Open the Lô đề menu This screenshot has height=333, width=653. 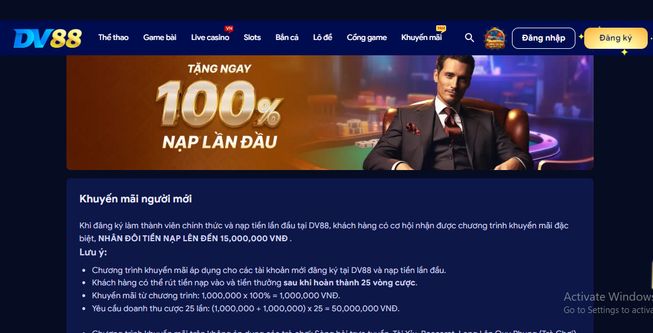pyautogui.click(x=322, y=38)
